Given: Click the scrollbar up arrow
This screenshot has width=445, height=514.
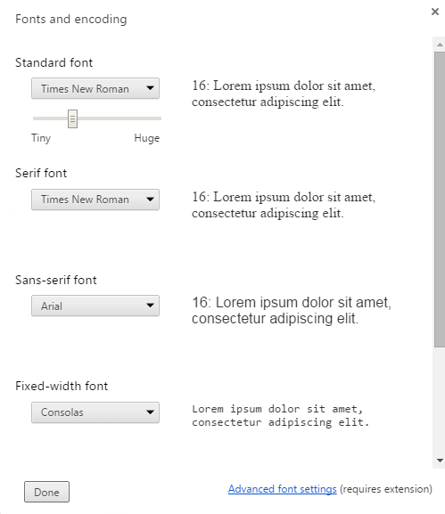Looking at the screenshot, I should coord(440,45).
